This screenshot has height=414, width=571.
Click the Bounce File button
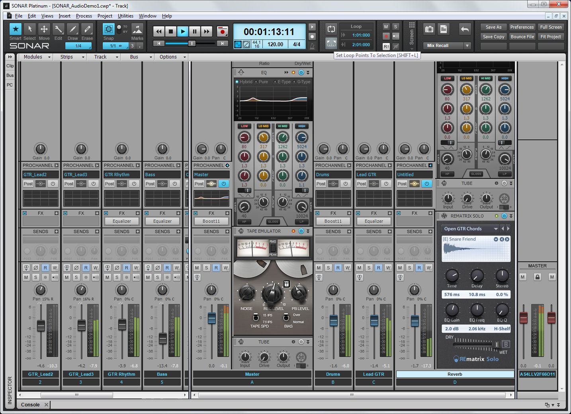[522, 37]
